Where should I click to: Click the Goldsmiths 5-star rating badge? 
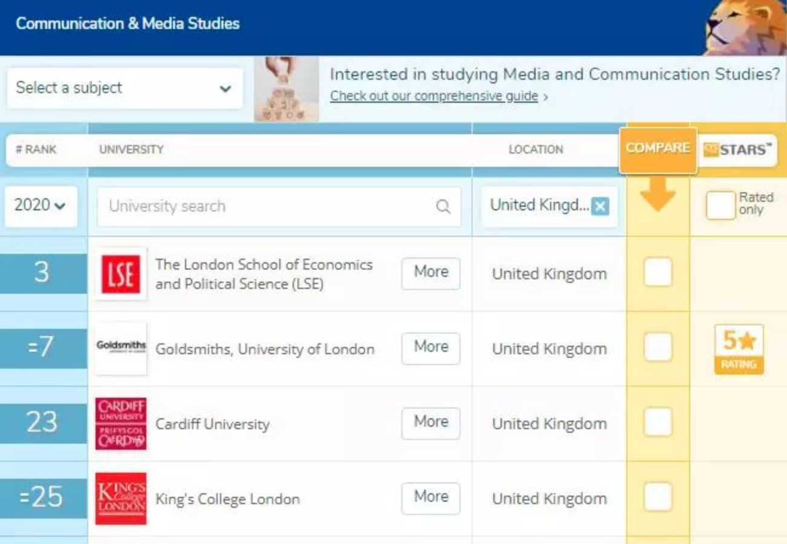(739, 349)
